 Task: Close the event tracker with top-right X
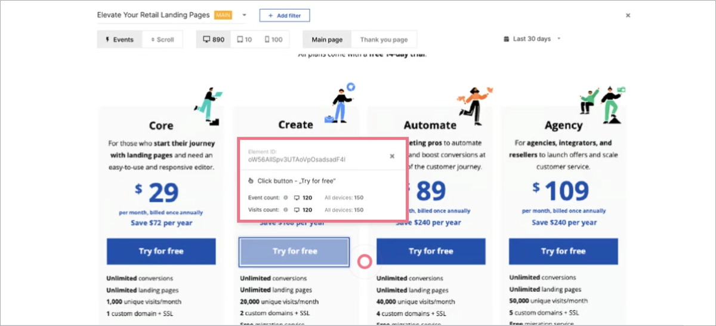(628, 16)
